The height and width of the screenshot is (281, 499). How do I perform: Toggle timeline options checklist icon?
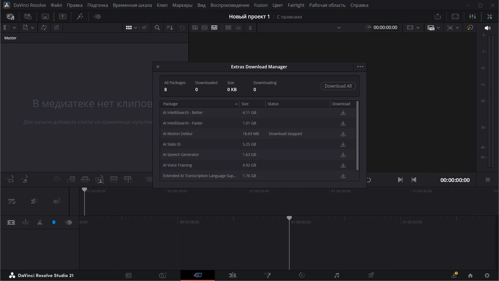tap(12, 201)
